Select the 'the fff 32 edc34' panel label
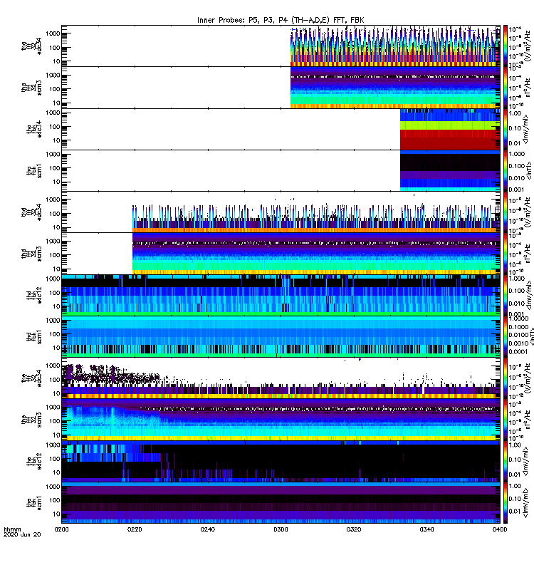Viewport: 534px width, 570px height. point(31,378)
